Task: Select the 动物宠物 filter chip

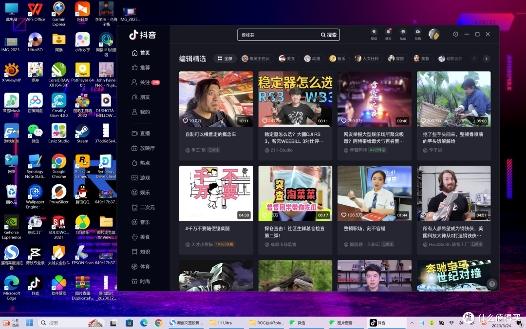Action: (x=451, y=58)
